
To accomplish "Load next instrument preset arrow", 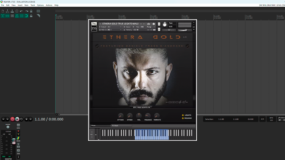I will pyautogui.click(x=144, y=24).
